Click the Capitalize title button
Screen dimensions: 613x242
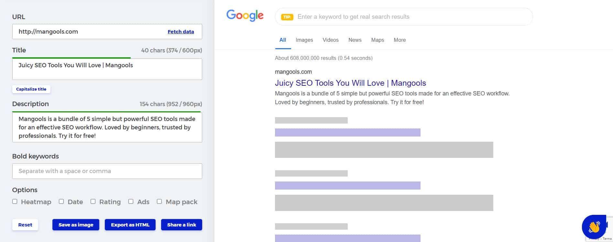pyautogui.click(x=31, y=89)
